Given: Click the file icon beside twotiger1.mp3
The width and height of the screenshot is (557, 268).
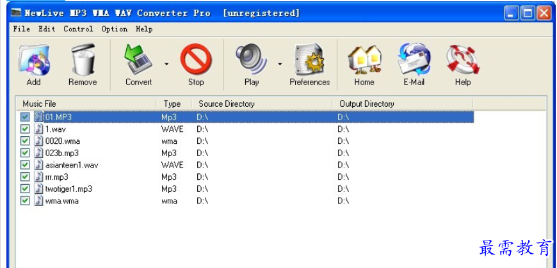Looking at the screenshot, I should click(x=38, y=189).
